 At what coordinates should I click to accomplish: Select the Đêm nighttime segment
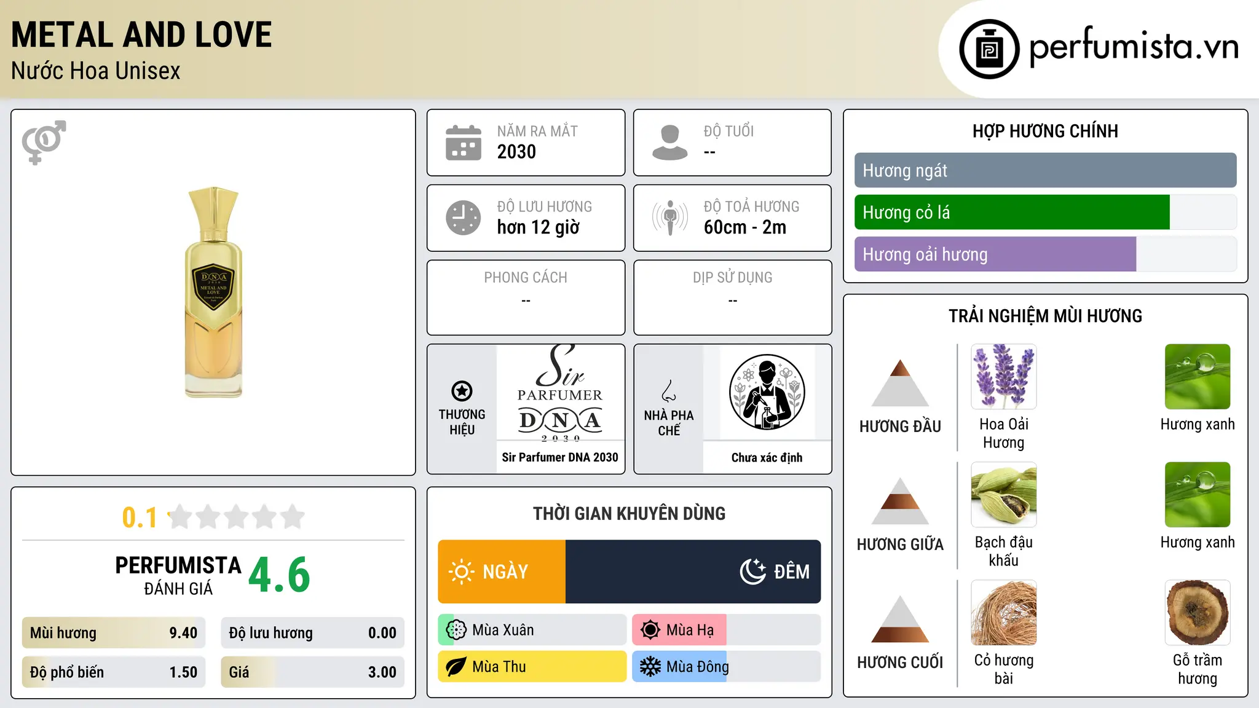pos(693,572)
